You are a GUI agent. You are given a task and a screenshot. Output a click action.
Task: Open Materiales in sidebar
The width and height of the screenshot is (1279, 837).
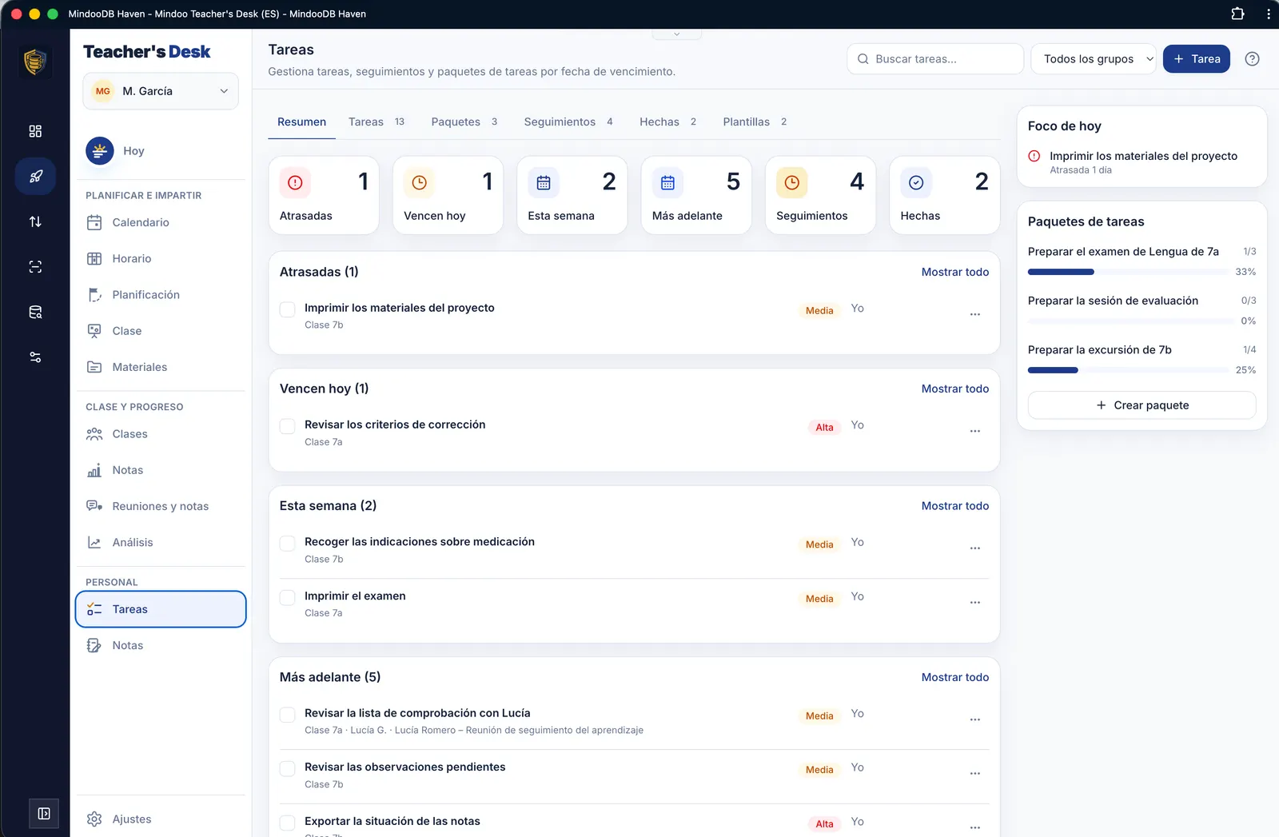click(161, 367)
